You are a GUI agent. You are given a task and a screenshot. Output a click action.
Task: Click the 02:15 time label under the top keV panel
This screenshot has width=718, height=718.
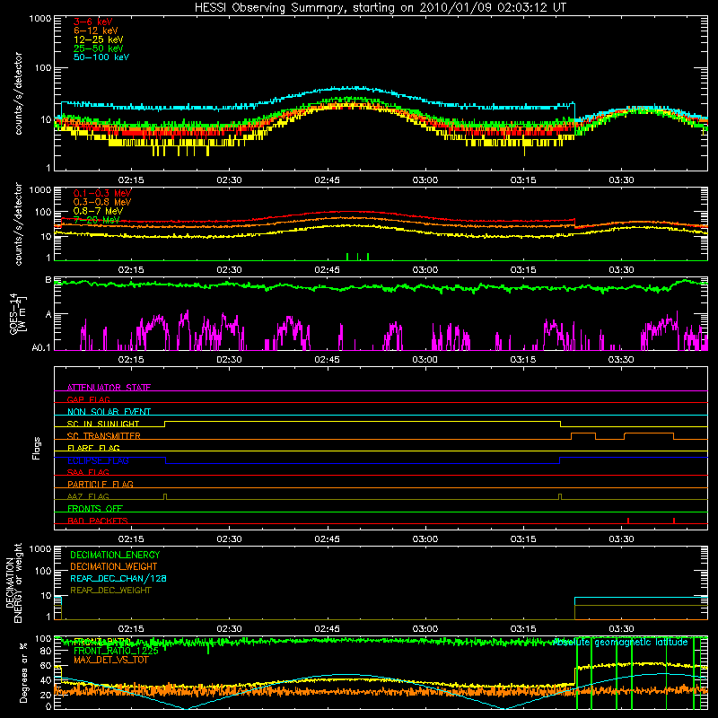click(x=131, y=180)
